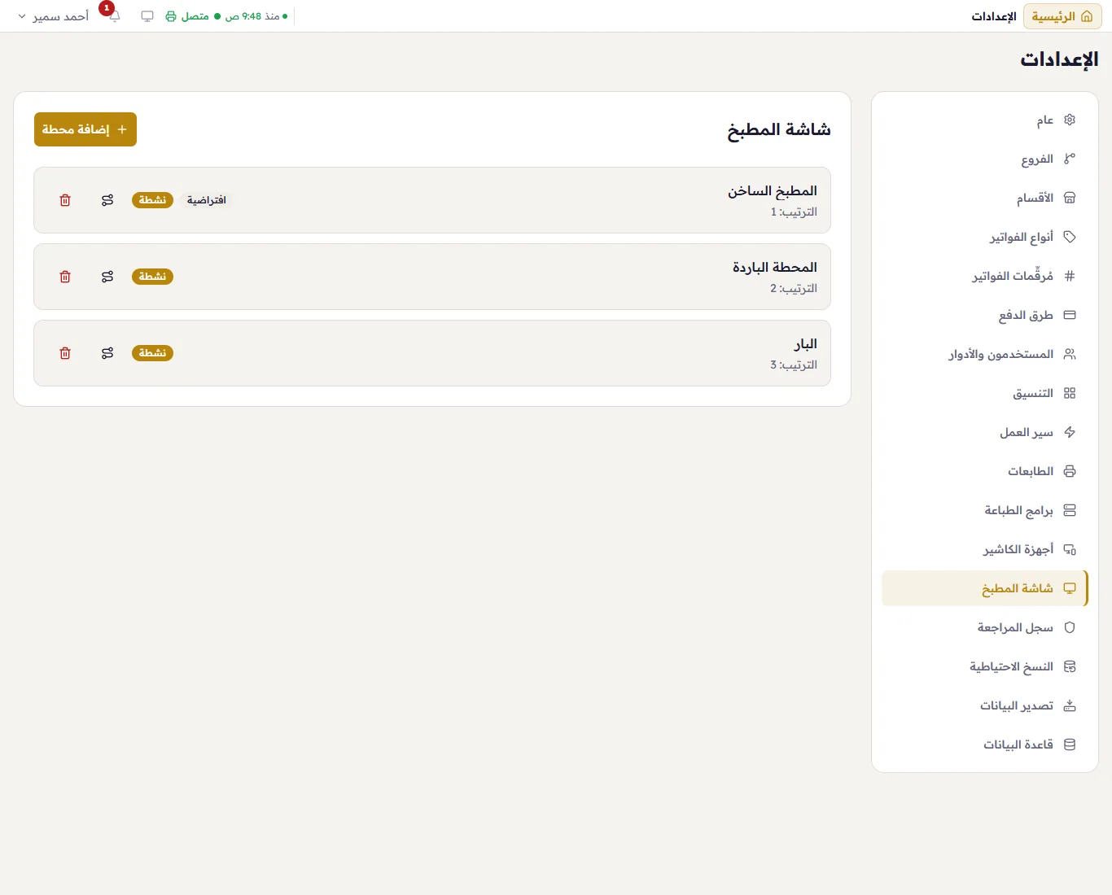The height and width of the screenshot is (895, 1112).
Task: Select قاعدة البيانات in the sidebar
Action: 985,744
